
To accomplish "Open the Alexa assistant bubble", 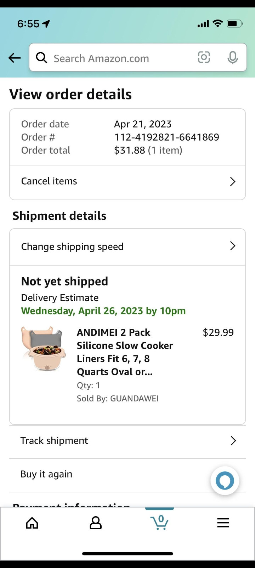I will pyautogui.click(x=225, y=481).
